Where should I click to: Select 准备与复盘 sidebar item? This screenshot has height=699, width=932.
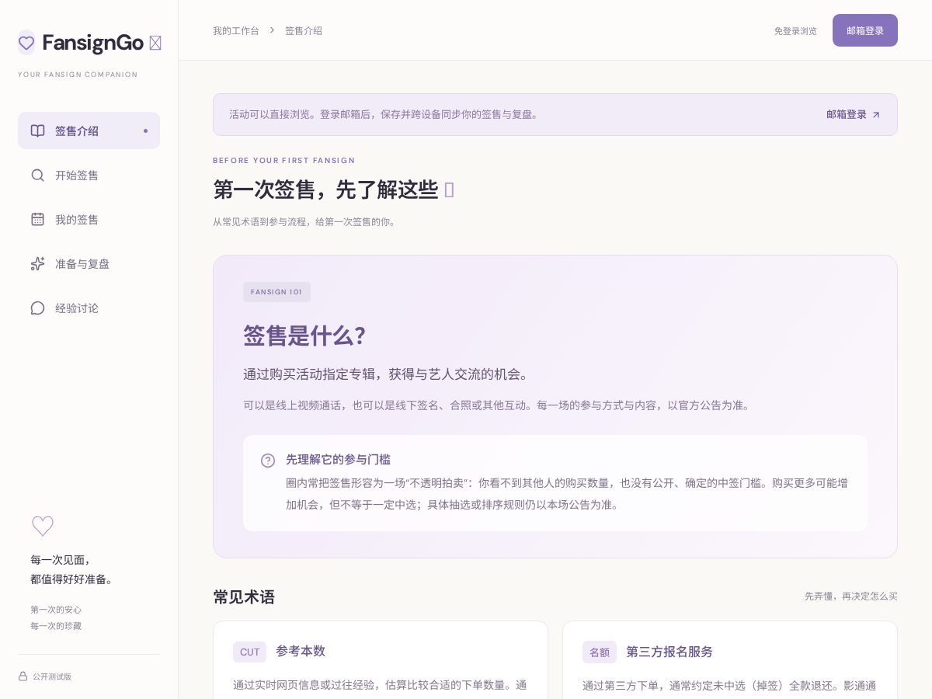tap(89, 263)
